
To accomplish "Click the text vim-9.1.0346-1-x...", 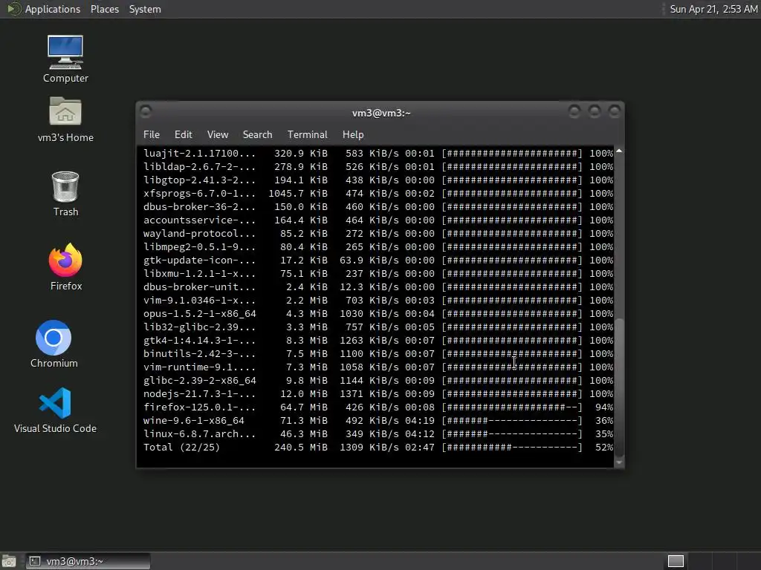I will click(x=199, y=301).
